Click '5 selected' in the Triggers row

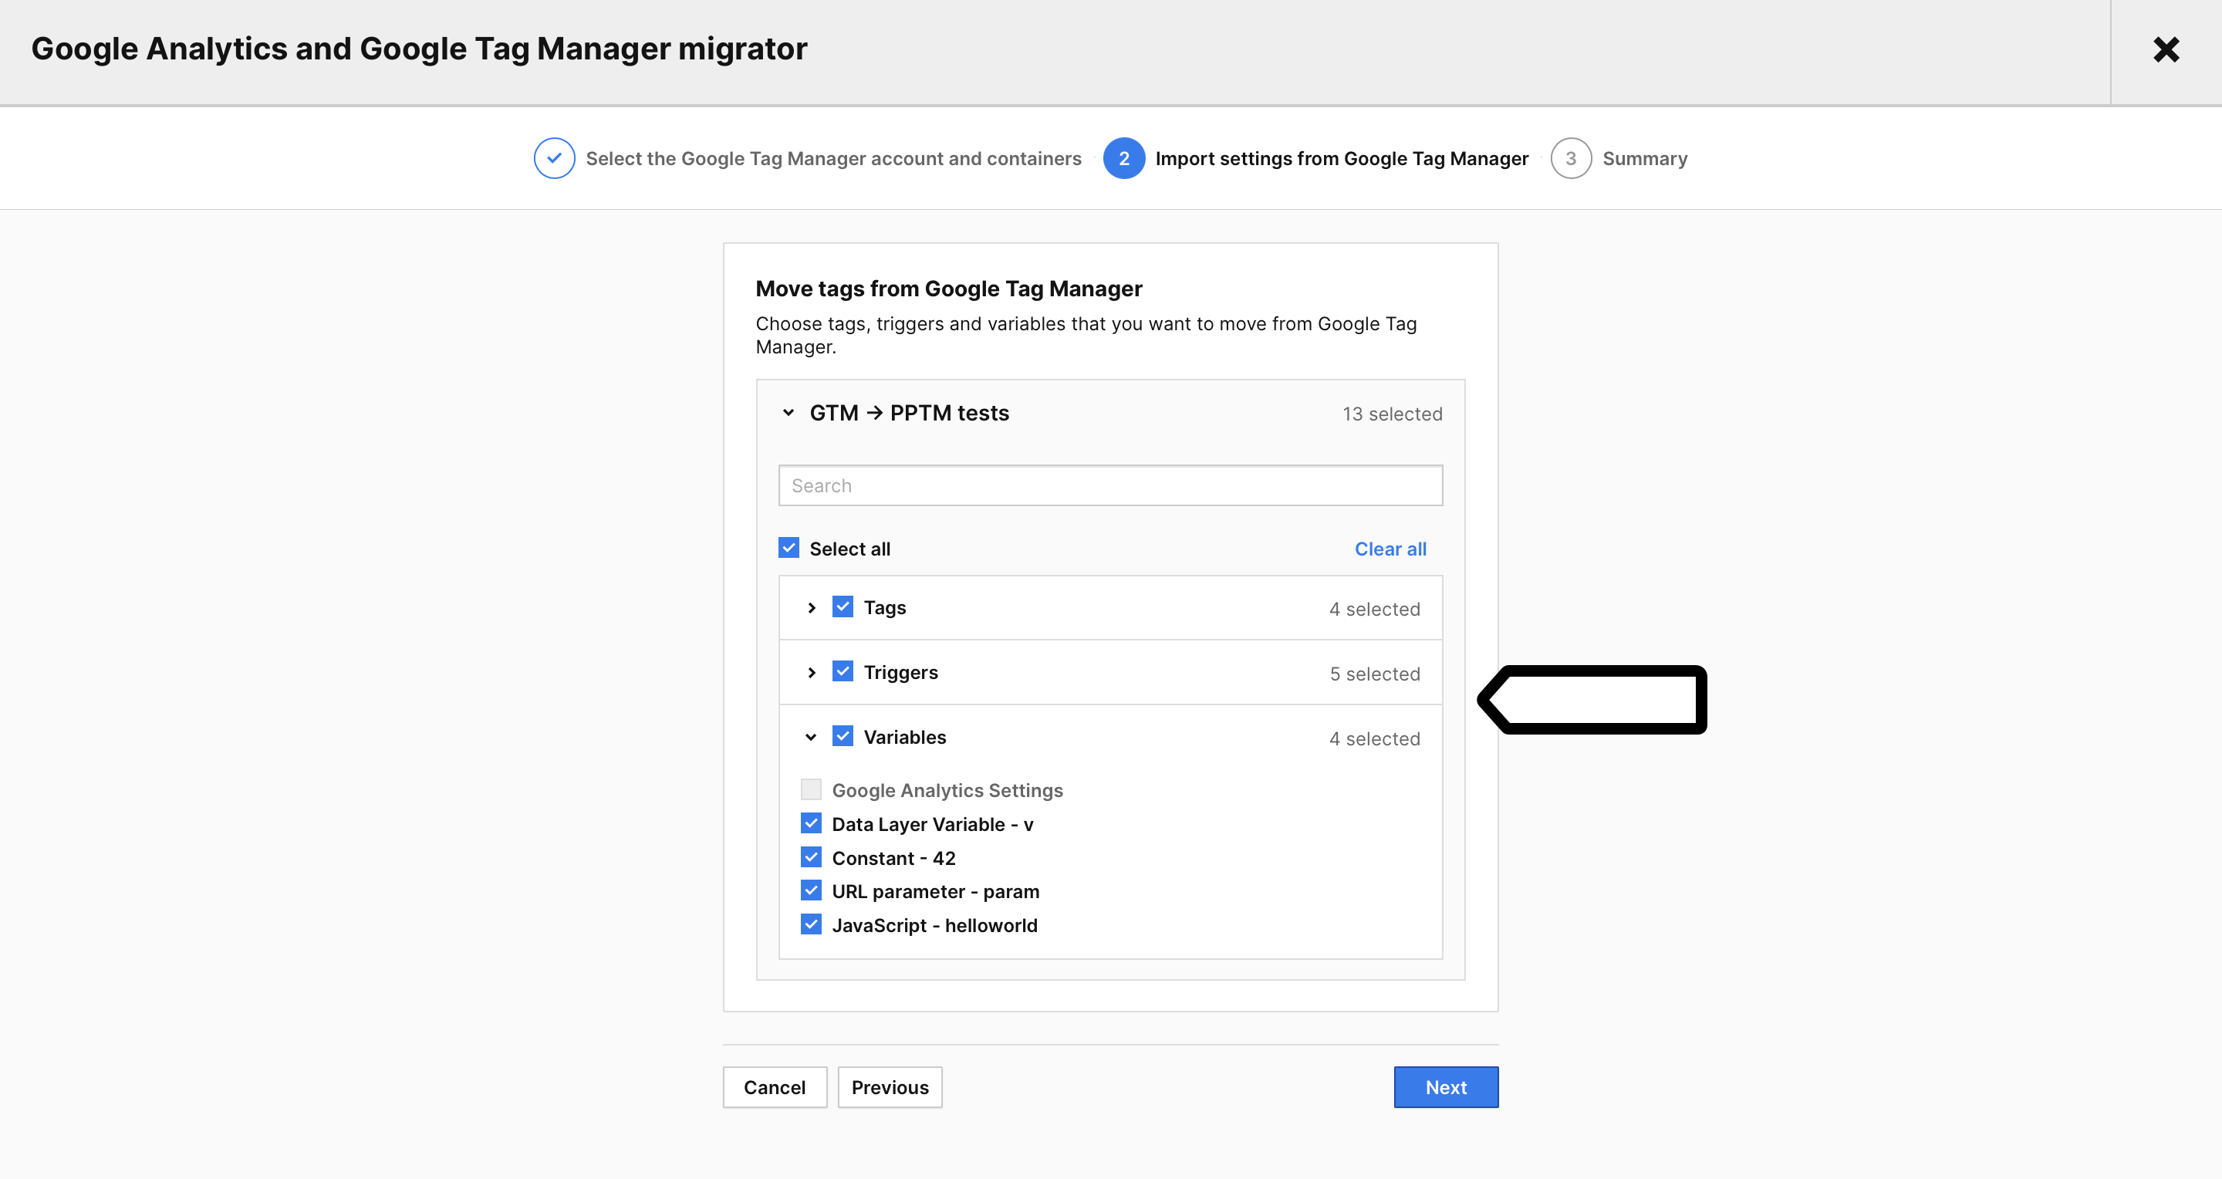click(1374, 674)
